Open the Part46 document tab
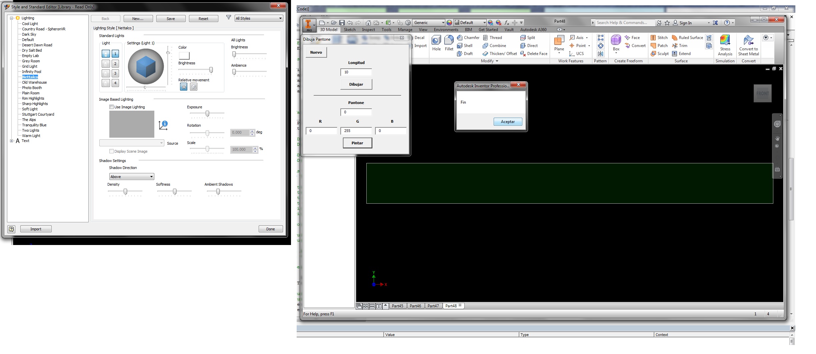816x354 pixels. pos(415,306)
